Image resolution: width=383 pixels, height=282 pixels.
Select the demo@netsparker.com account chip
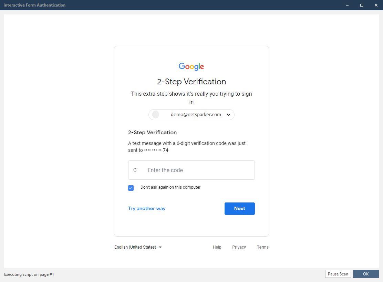[x=192, y=114]
